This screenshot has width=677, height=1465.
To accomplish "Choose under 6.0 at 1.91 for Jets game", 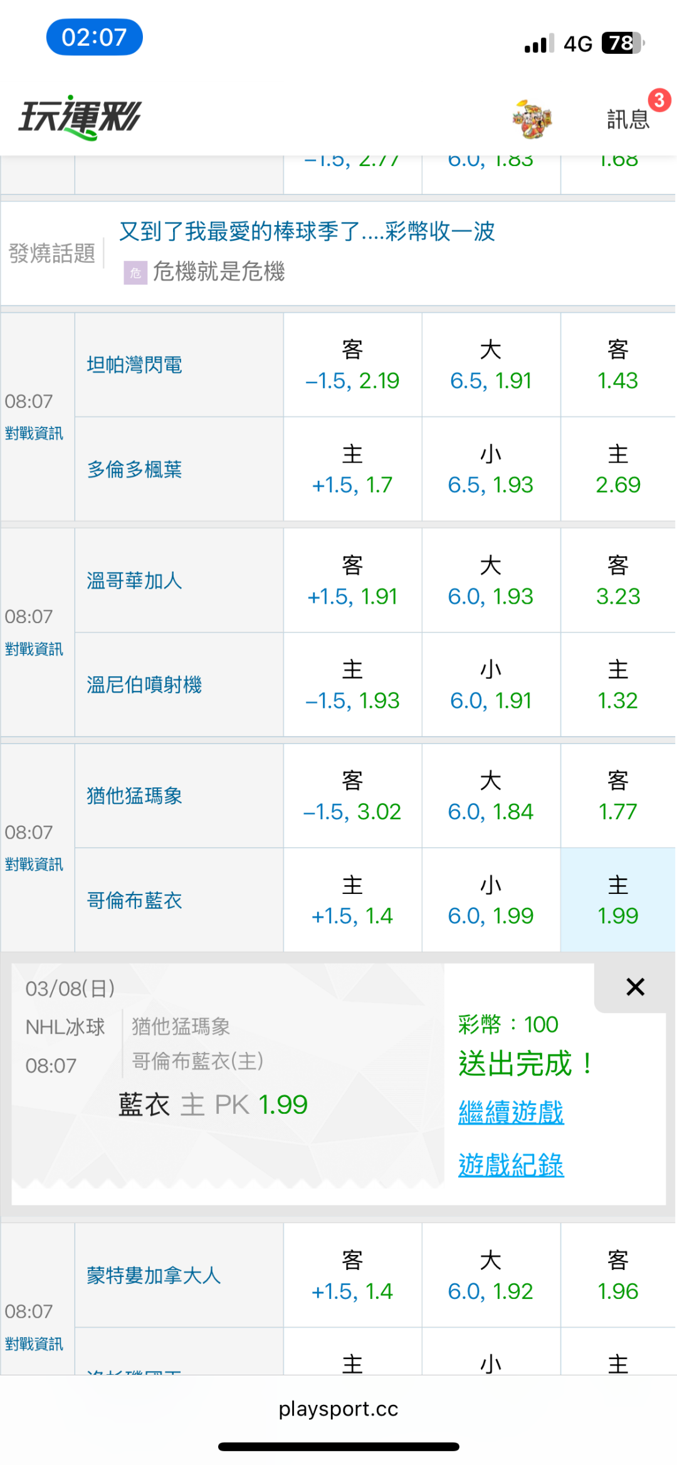I will click(x=491, y=685).
